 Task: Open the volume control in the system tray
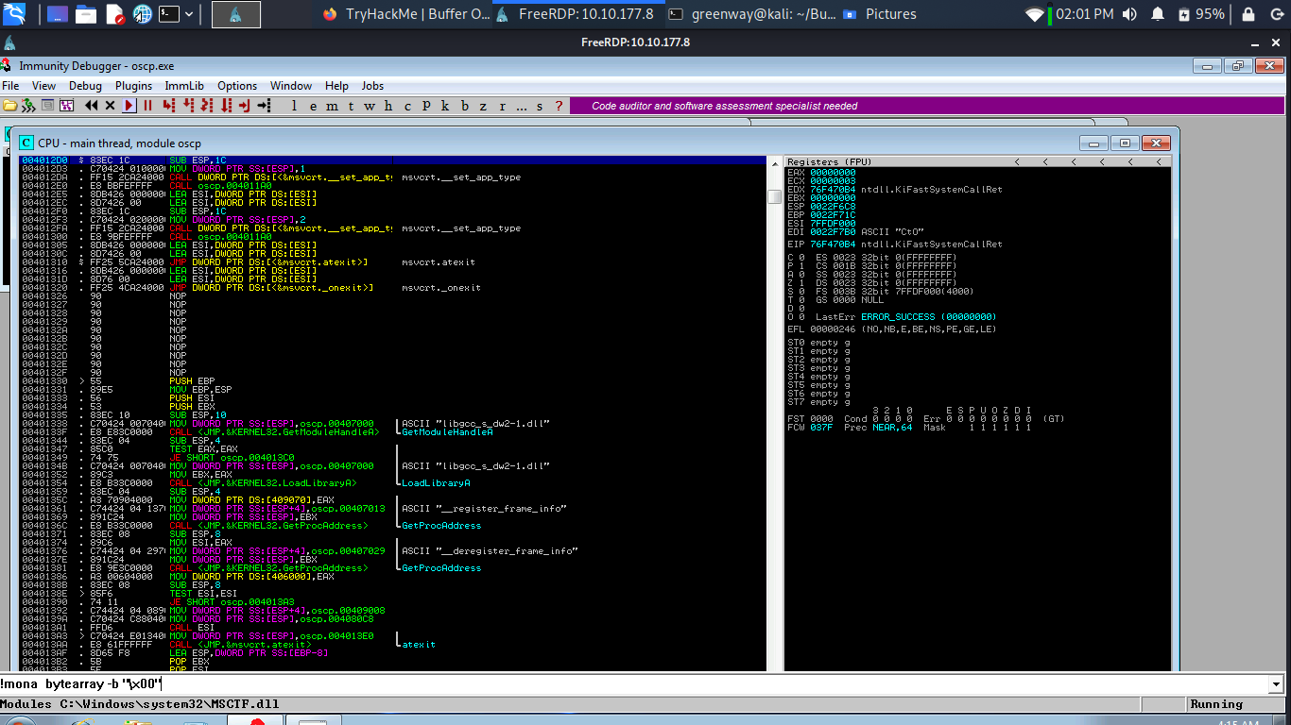[x=1130, y=13]
